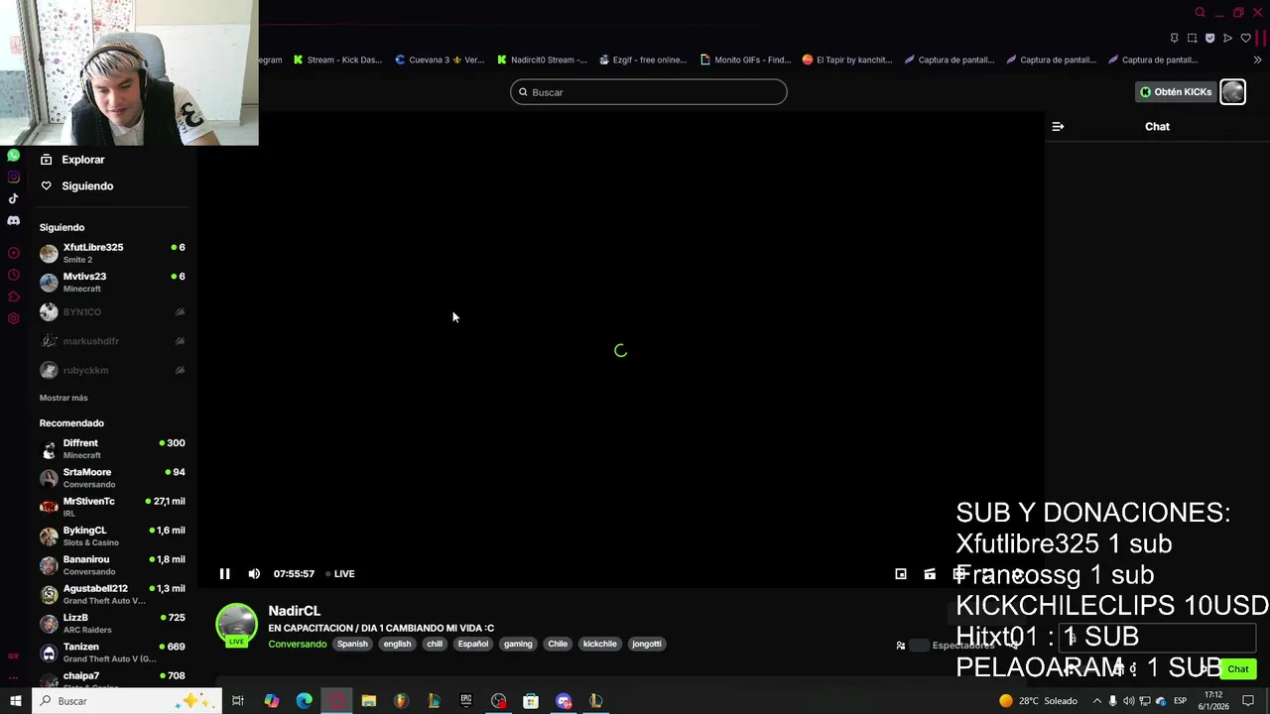Open TikTok in browser sidebar
Image resolution: width=1270 pixels, height=714 pixels.
pos(13,198)
